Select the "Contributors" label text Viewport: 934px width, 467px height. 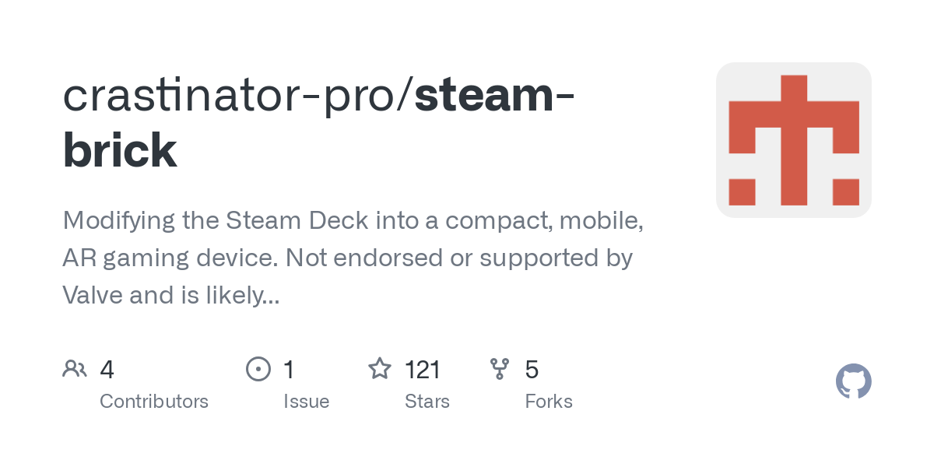(x=154, y=402)
